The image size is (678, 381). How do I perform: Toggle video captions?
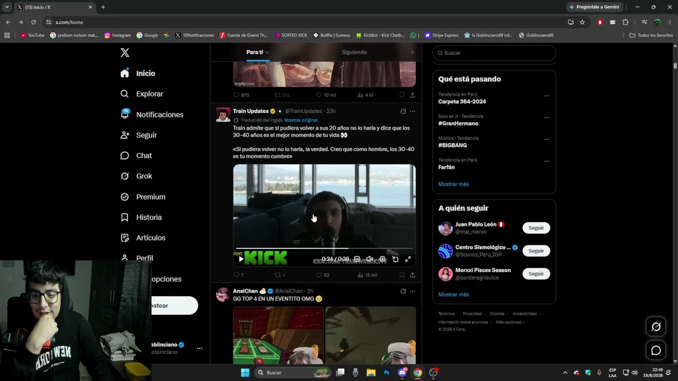click(x=357, y=259)
